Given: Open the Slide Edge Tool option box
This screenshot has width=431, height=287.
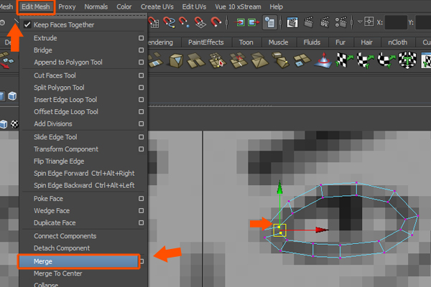Looking at the screenshot, I should (x=141, y=137).
